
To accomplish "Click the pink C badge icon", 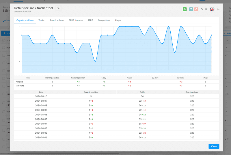I will pos(196,9).
